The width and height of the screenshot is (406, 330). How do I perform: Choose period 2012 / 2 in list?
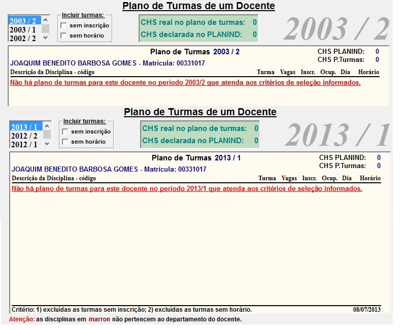click(x=25, y=136)
